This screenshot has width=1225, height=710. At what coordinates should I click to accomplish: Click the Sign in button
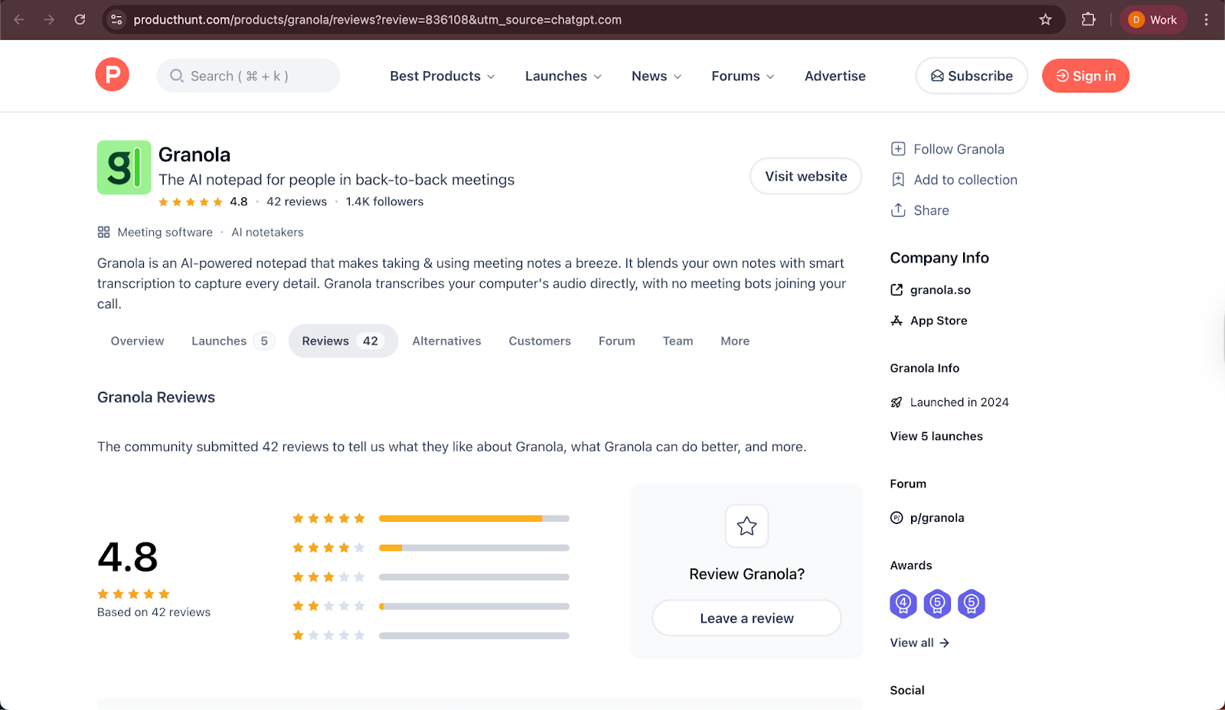(x=1086, y=76)
